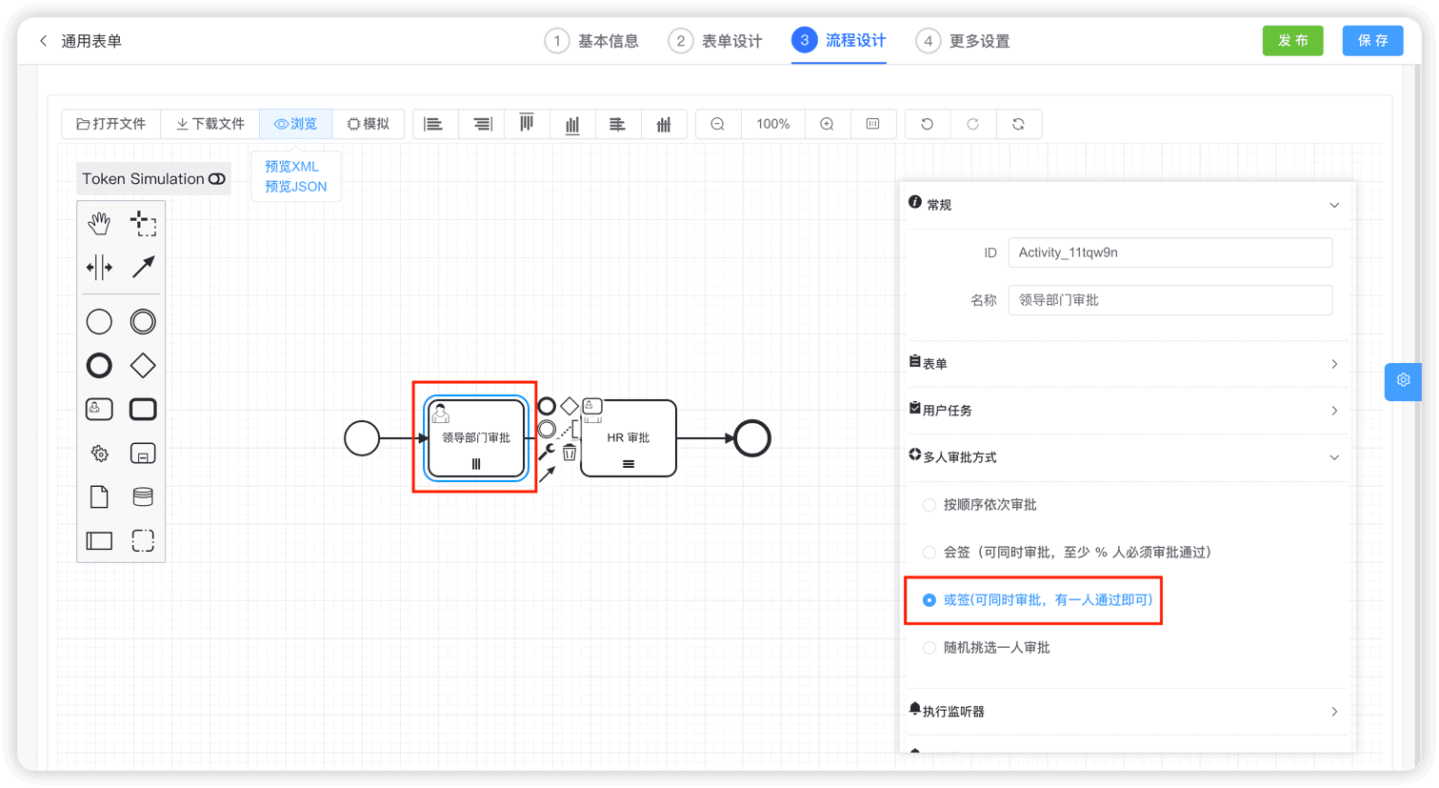The height and width of the screenshot is (788, 1439).
Task: Create a group from palette
Action: point(143,541)
